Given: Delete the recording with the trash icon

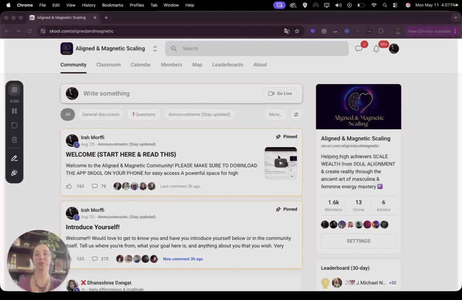Looking at the screenshot, I should point(14,140).
